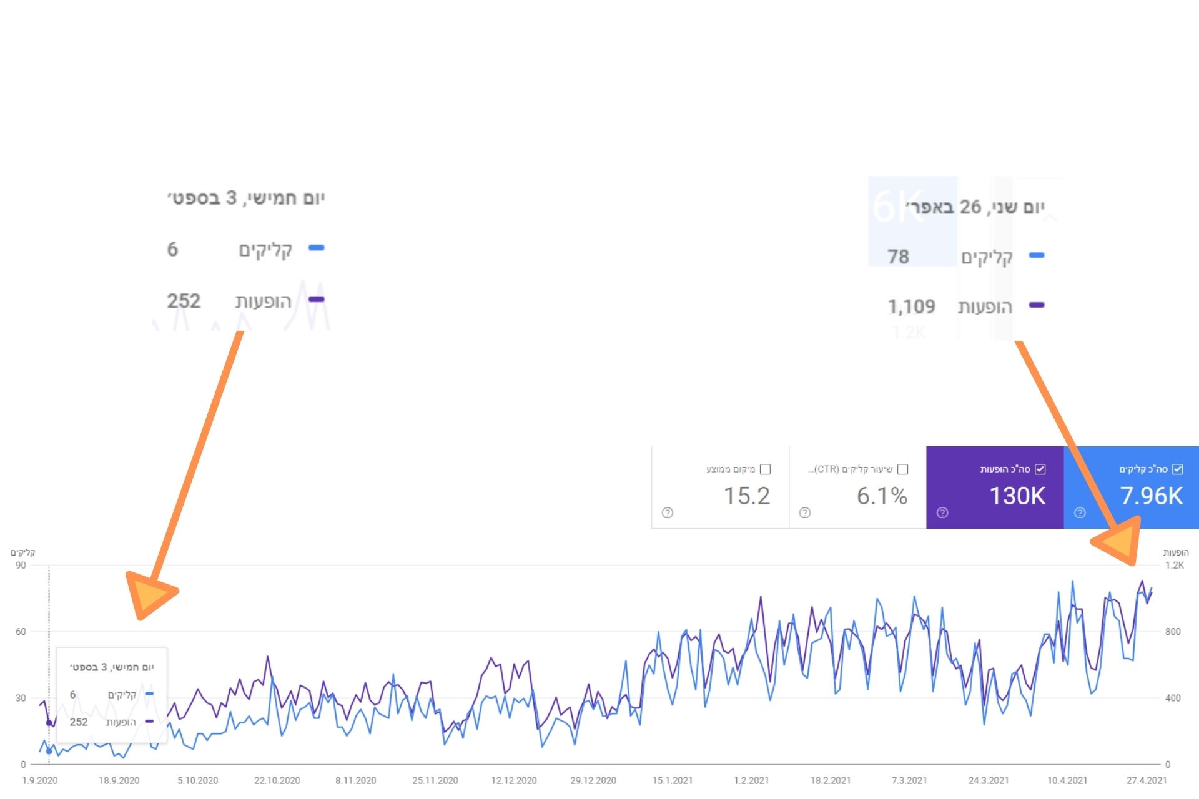Enable the CTR checkbox on the 6.1% card
This screenshot has height=799, width=1199.
pyautogui.click(x=902, y=469)
